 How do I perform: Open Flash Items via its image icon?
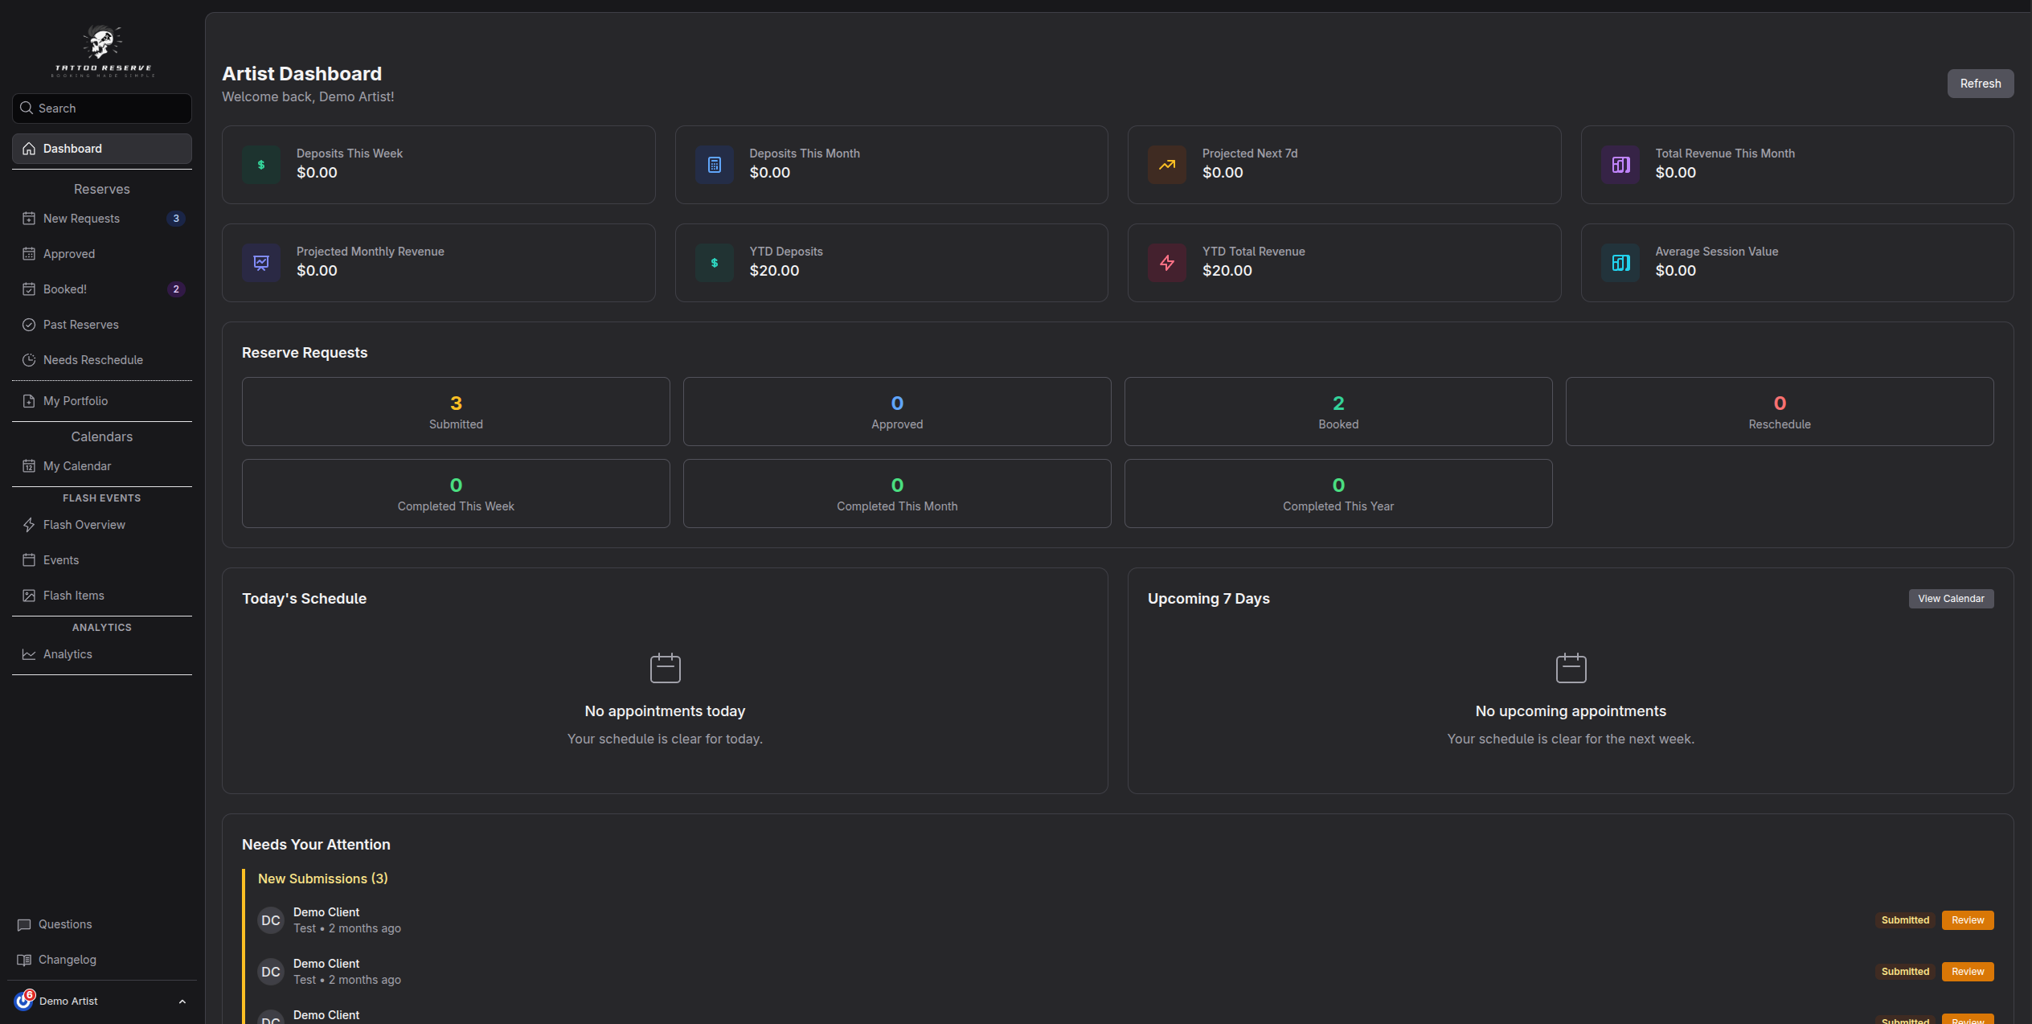point(28,595)
